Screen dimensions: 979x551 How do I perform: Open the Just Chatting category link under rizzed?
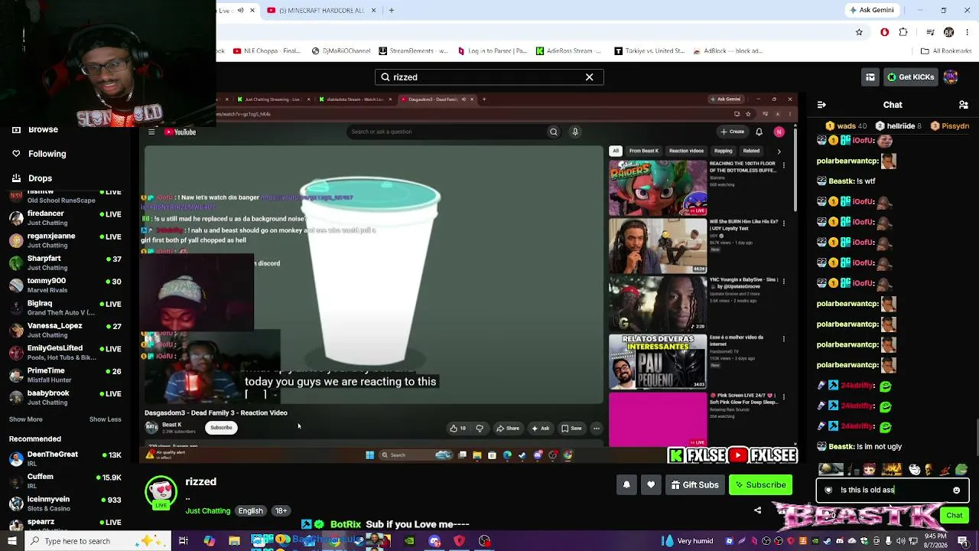click(x=207, y=510)
